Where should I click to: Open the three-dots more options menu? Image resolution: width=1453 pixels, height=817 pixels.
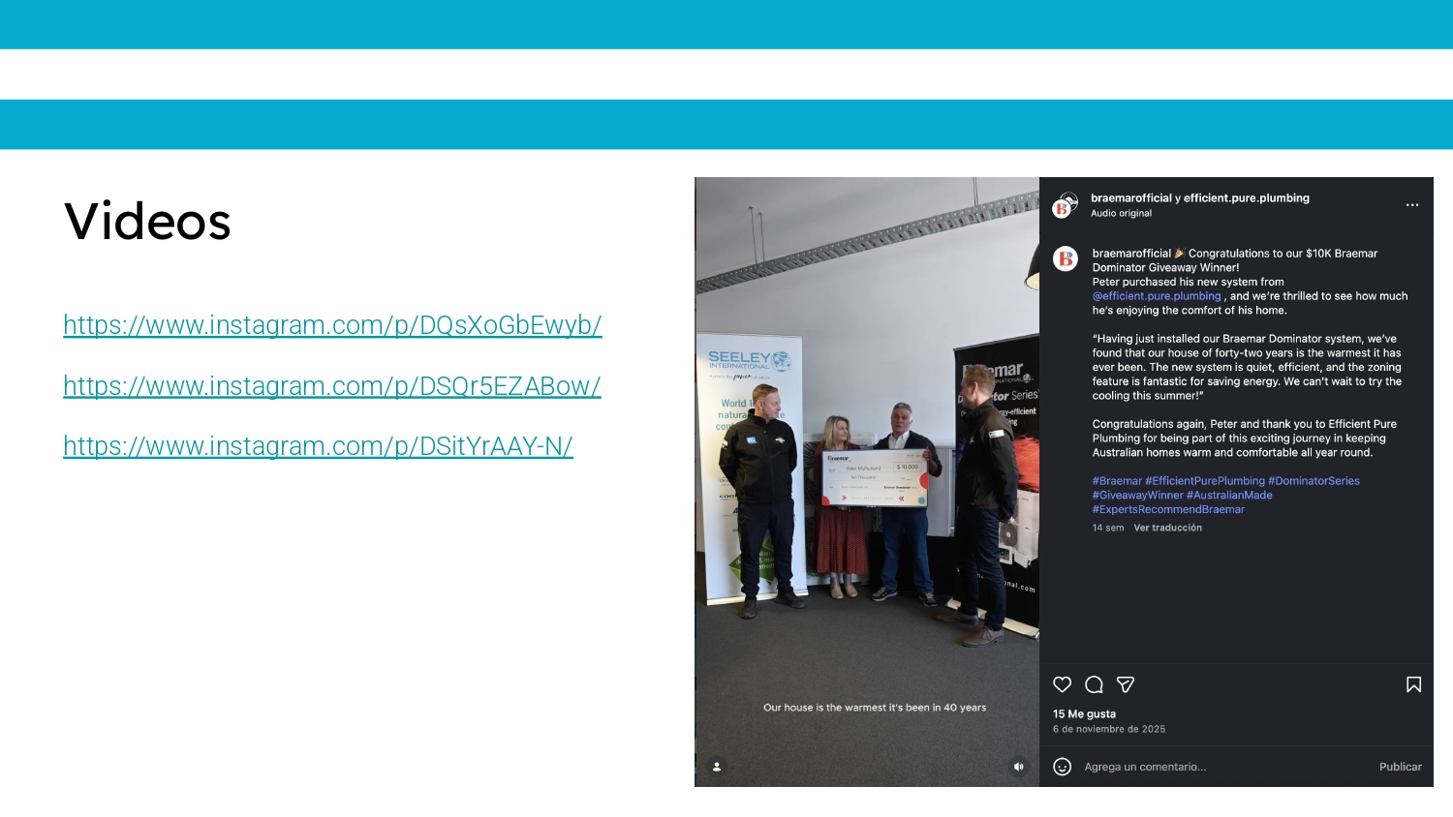(1411, 205)
